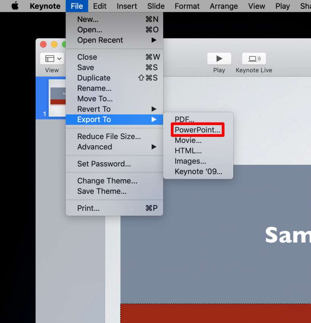Open the Slide menu
This screenshot has width=311, height=323.
click(156, 6)
